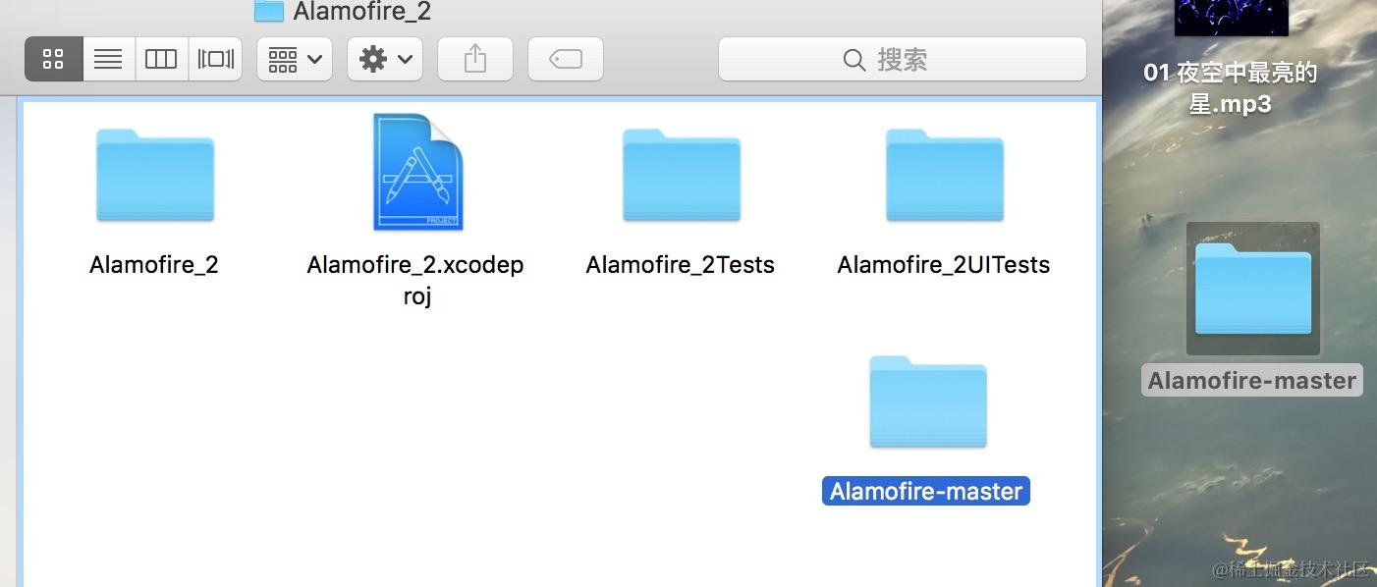Click the search magnifier icon

tap(854, 60)
